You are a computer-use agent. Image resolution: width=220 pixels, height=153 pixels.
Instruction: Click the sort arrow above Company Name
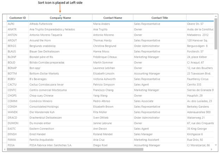60,16
